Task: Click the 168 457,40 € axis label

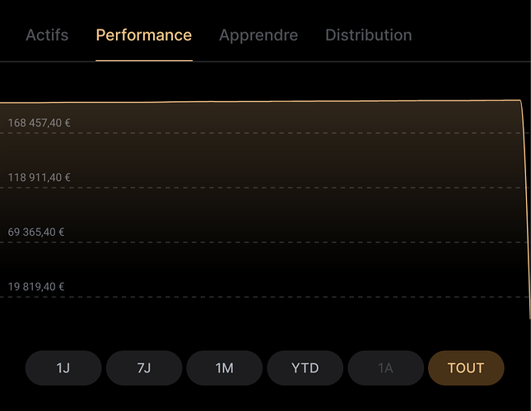Action: tap(39, 122)
